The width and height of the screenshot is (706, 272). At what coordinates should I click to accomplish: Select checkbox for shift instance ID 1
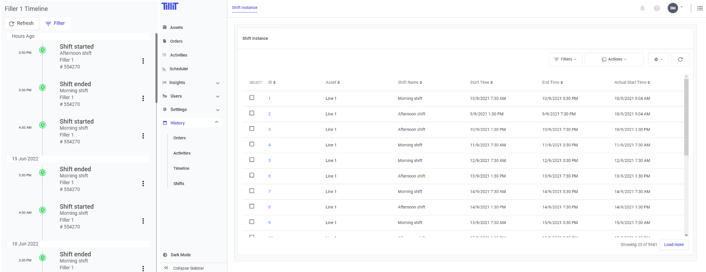(252, 98)
